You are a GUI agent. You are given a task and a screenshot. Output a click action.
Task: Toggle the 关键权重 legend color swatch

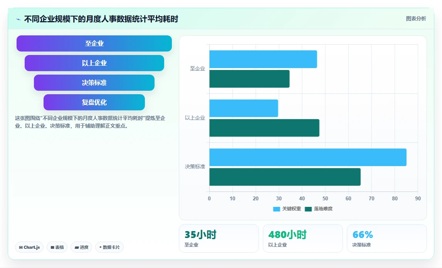point(277,209)
